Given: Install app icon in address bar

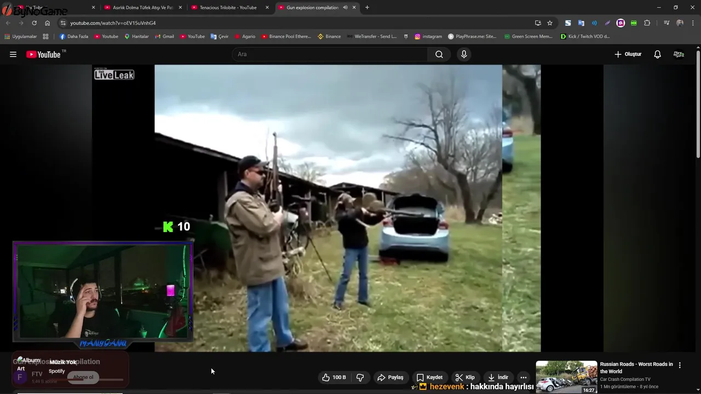Looking at the screenshot, I should coord(538,23).
